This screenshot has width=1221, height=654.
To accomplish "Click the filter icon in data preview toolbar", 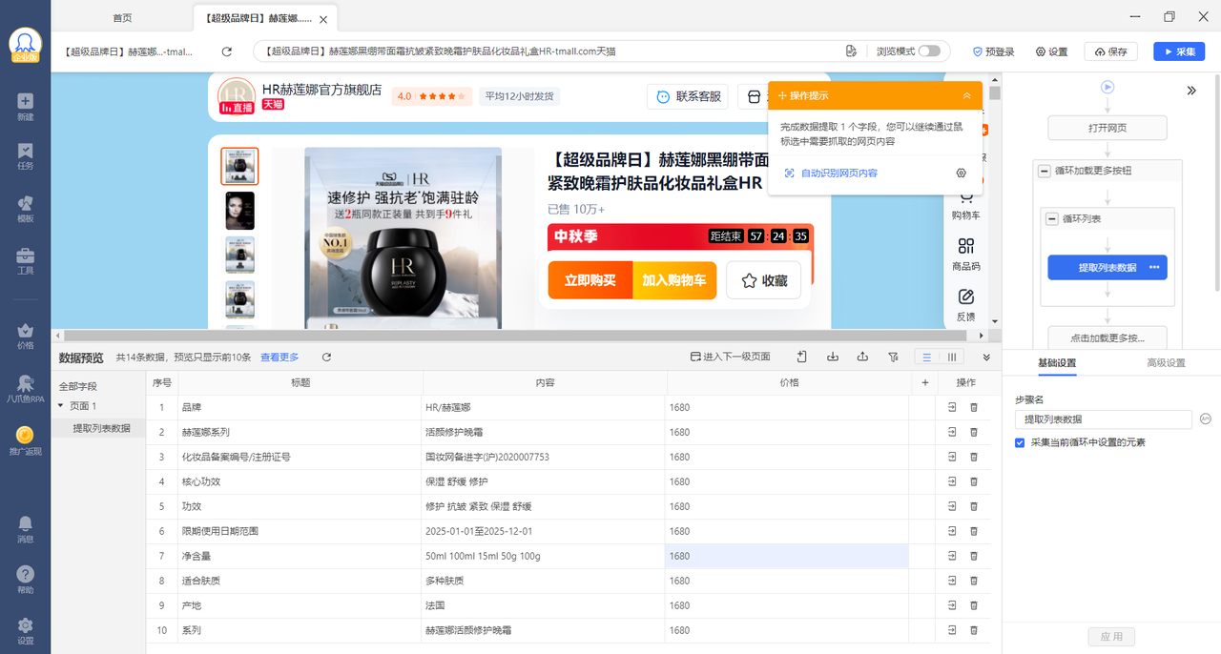I will pyautogui.click(x=893, y=357).
